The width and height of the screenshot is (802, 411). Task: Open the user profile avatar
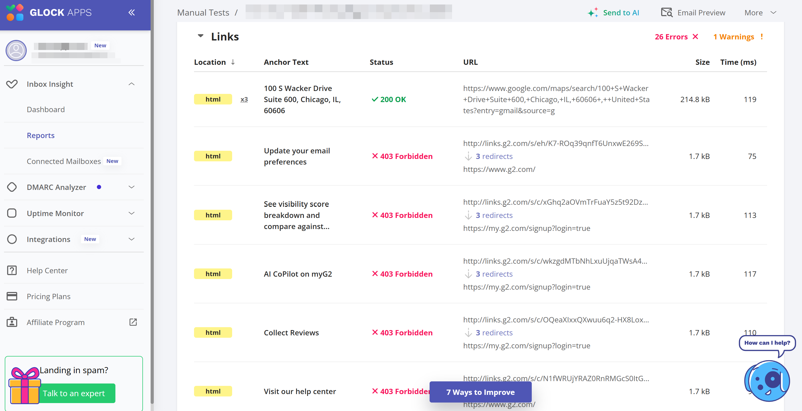(16, 51)
